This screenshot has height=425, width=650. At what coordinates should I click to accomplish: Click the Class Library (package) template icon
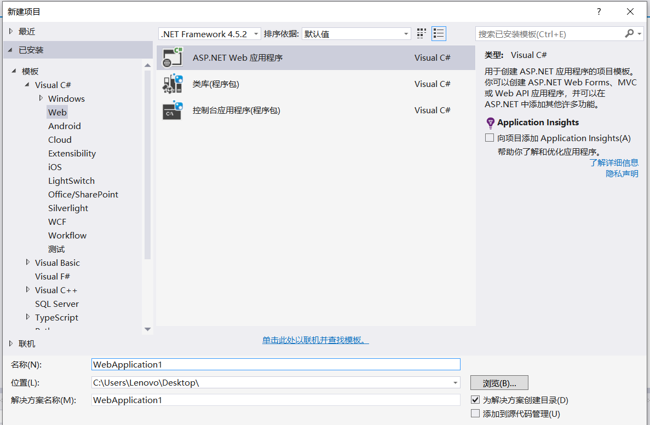point(172,84)
